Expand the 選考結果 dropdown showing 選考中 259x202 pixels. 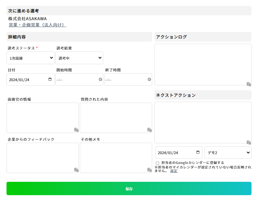click(x=79, y=58)
